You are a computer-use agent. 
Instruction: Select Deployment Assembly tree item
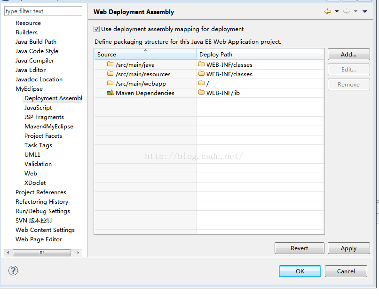(53, 98)
